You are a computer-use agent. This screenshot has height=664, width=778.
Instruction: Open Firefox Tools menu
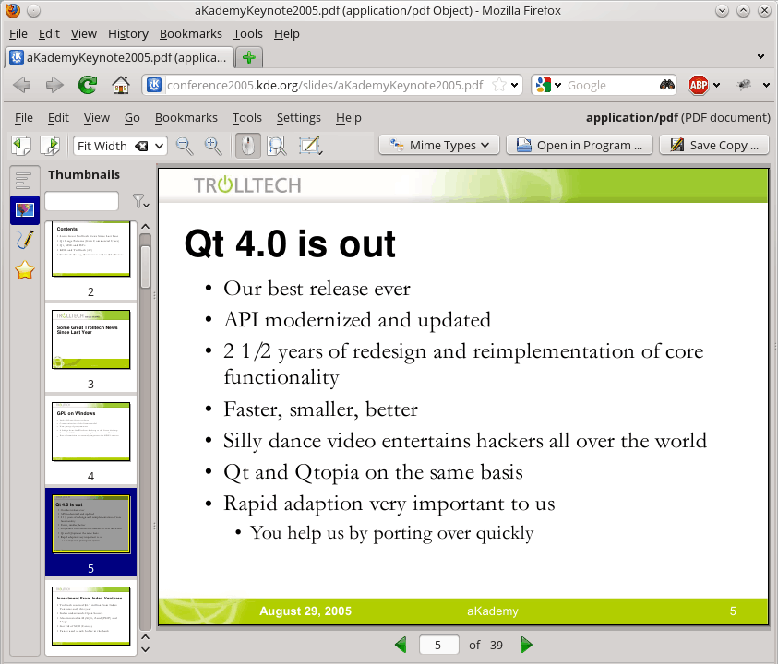247,34
